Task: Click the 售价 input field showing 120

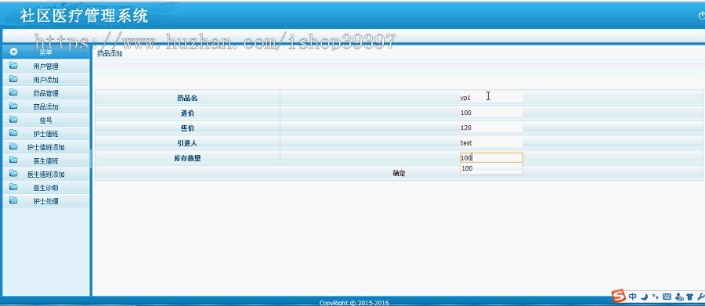Action: coord(491,128)
